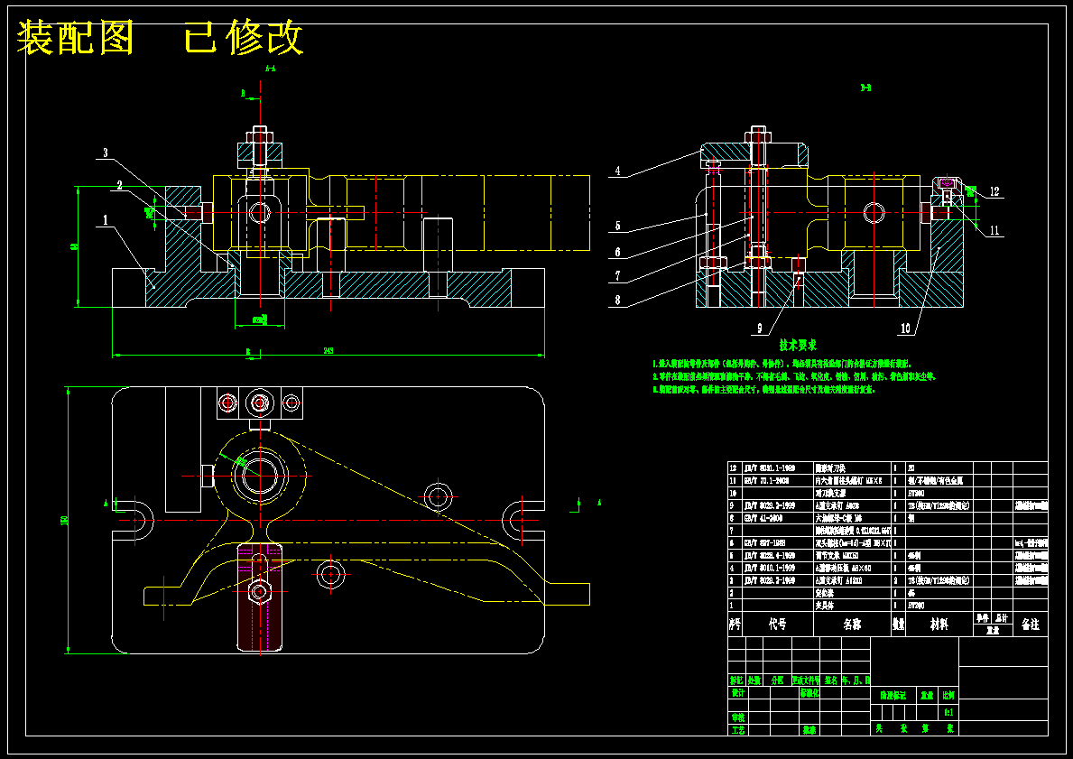This screenshot has width=1073, height=759.
Task: Click balloon number 3 in the A-A view
Action: [106, 153]
